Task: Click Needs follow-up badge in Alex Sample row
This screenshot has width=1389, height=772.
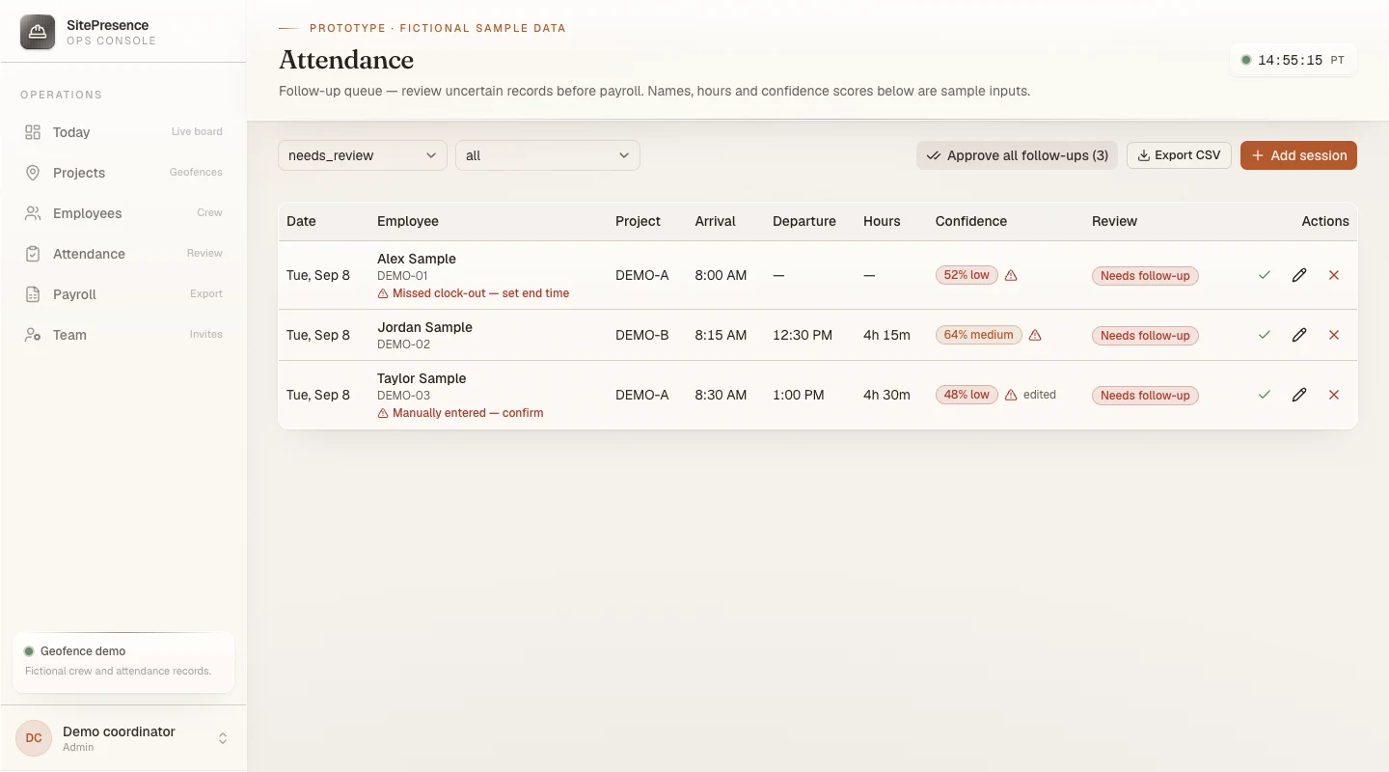Action: [1145, 276]
